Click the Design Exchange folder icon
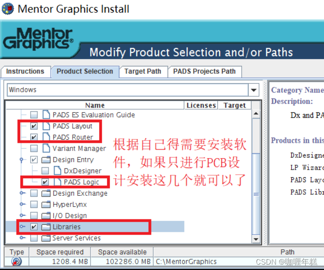 coord(46,193)
